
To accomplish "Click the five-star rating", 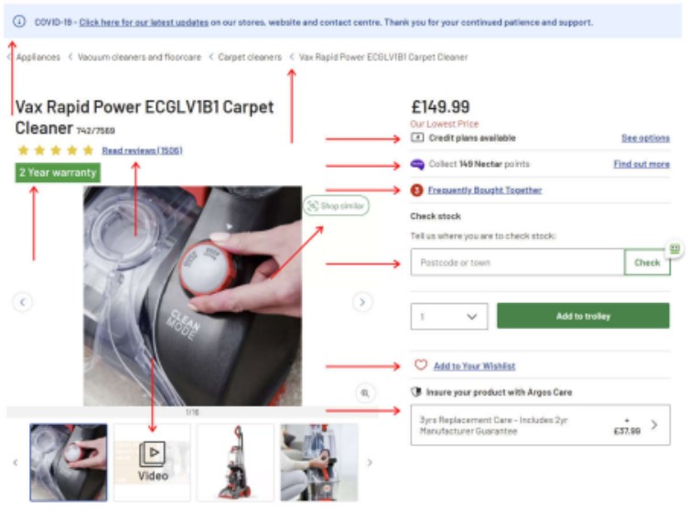I will [x=55, y=150].
